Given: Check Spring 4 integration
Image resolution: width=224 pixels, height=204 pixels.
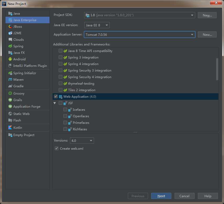Looking at the screenshot, I should [x=61, y=64].
